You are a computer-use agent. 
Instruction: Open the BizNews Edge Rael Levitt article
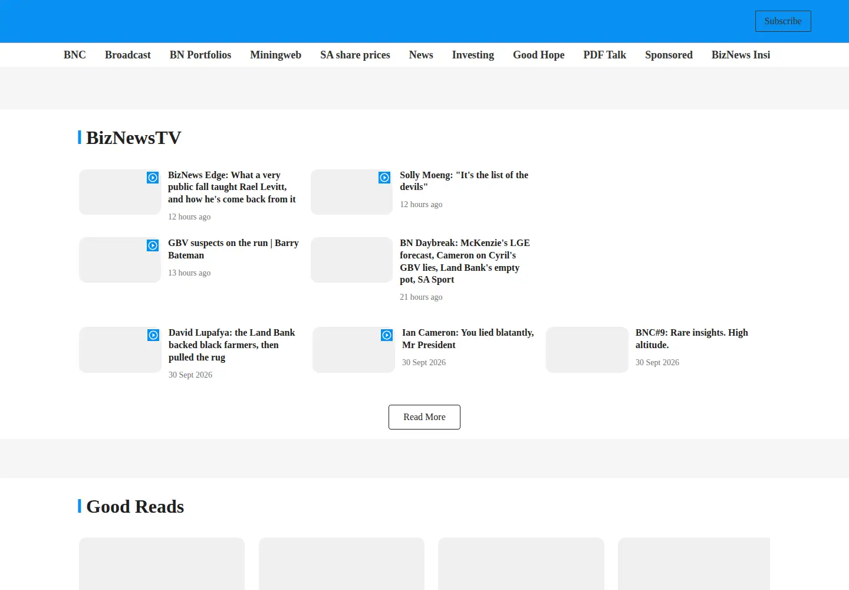click(232, 187)
